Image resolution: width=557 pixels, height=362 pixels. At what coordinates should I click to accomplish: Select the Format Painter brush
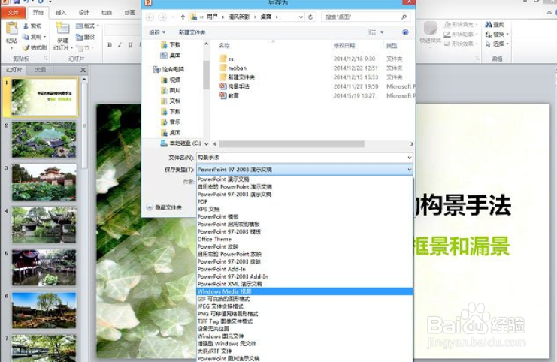pos(26,47)
